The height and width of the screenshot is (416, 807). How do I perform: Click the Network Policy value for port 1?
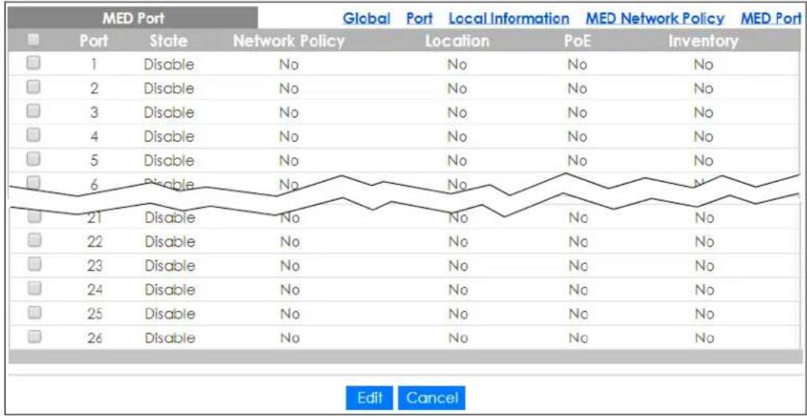click(289, 65)
